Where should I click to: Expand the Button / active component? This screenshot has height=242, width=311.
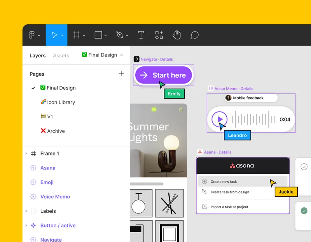pos(26,226)
